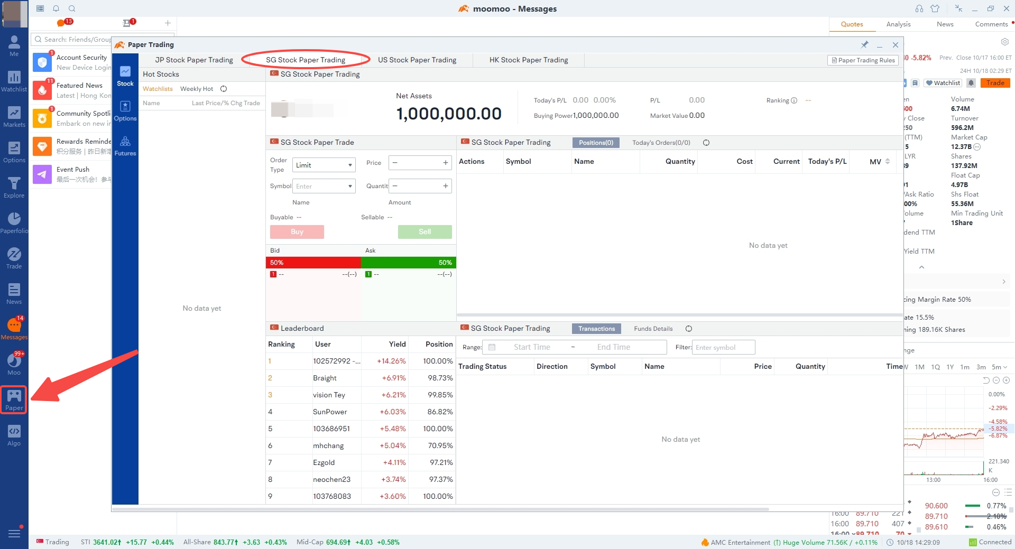
Task: Select Stock in the Paper Trading side panel
Action: [x=125, y=77]
